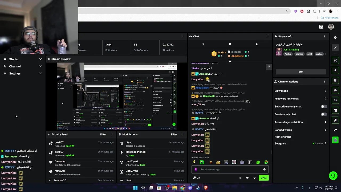Open the Chat panel three-dots menu

[x=268, y=37]
